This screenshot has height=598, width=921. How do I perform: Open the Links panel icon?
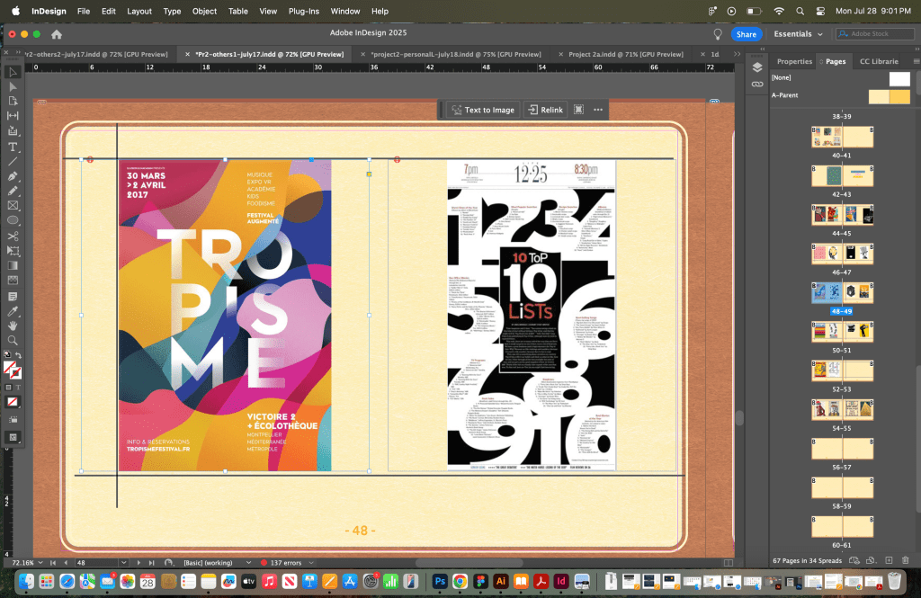pyautogui.click(x=757, y=84)
